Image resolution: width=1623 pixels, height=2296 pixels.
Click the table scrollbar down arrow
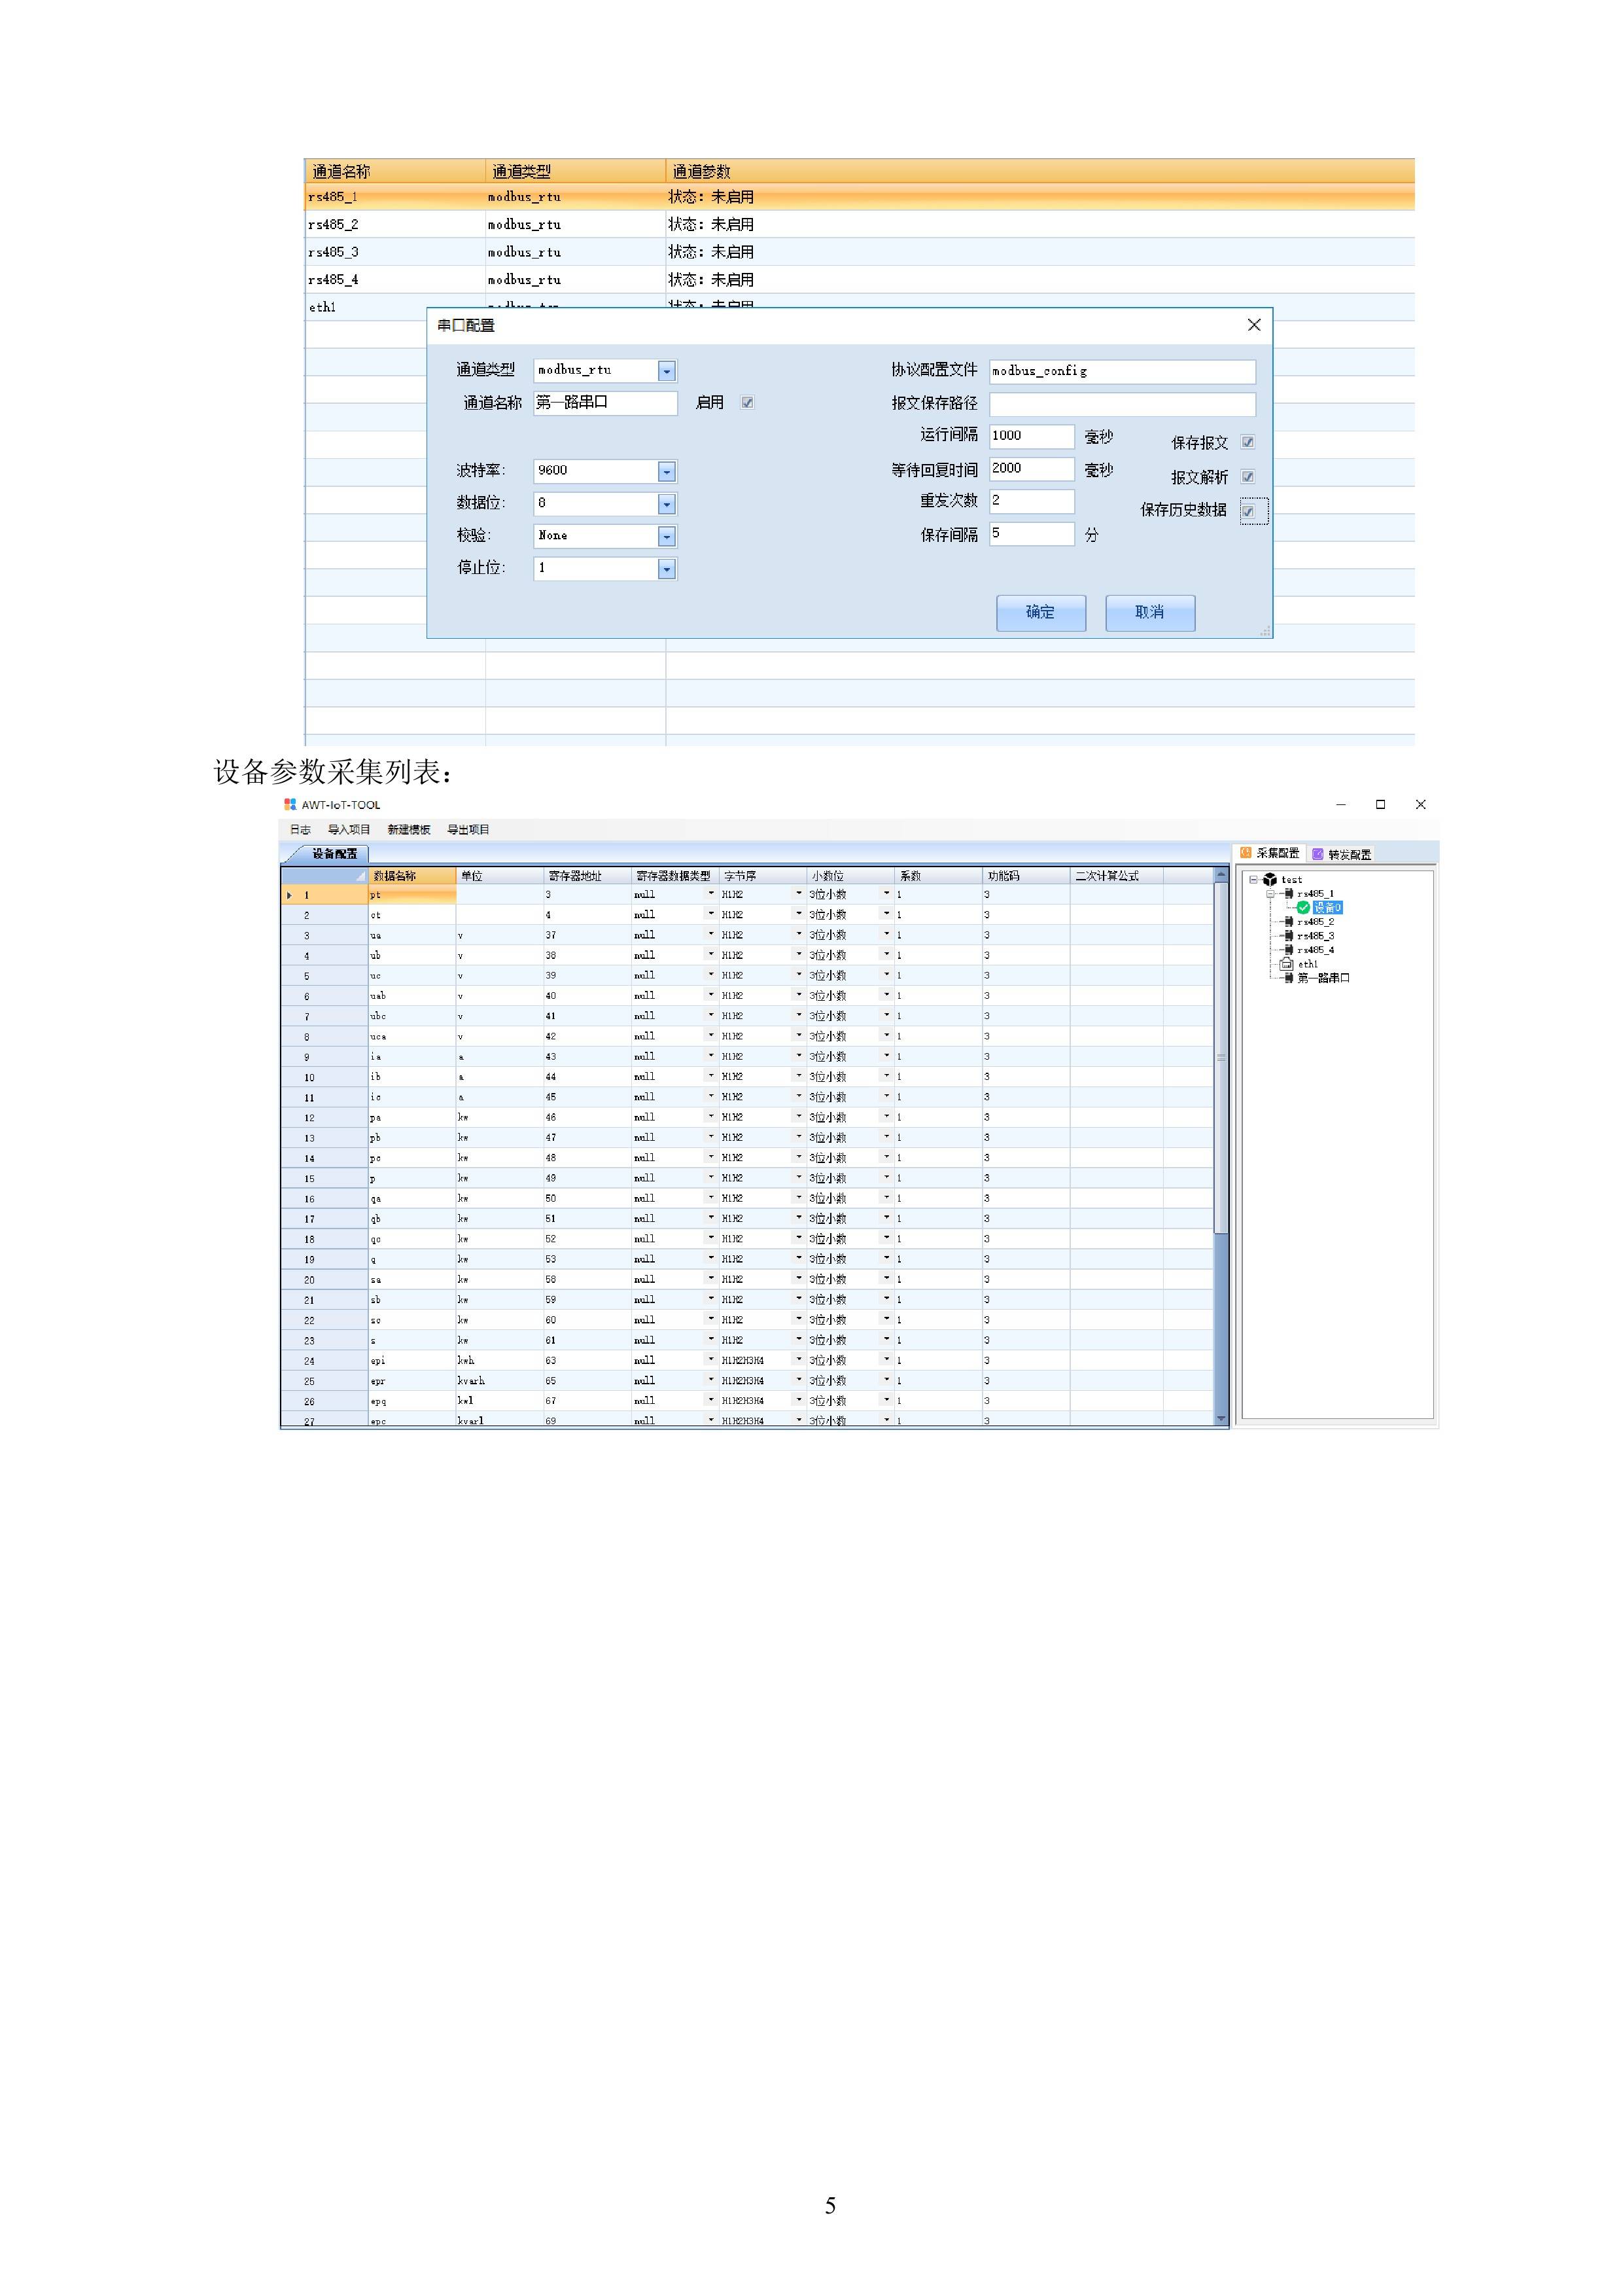click(x=1220, y=1419)
